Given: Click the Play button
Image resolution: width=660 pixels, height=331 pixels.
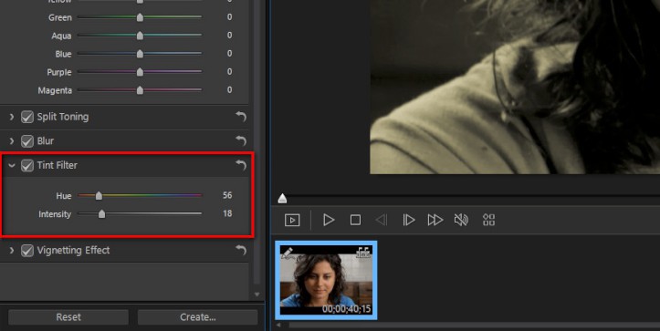Looking at the screenshot, I should (x=329, y=220).
